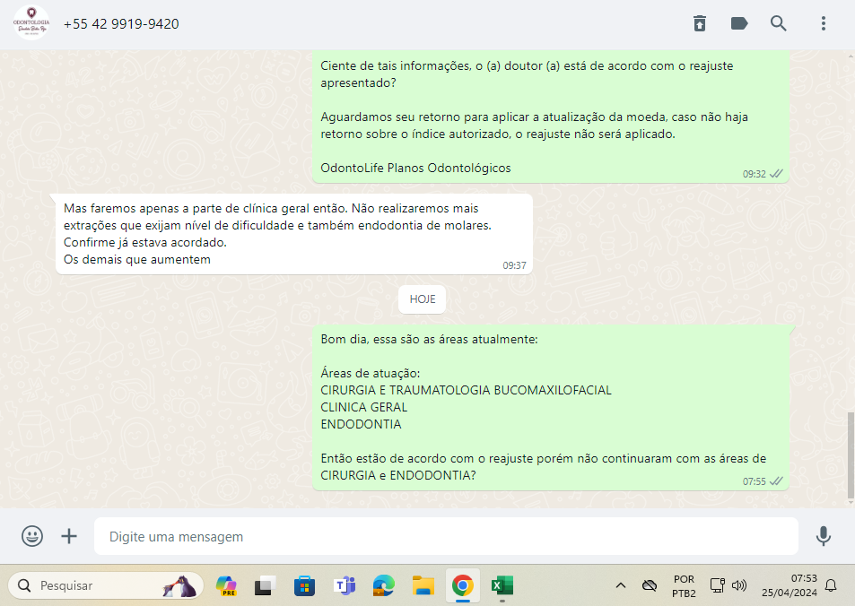855x606 pixels.
Task: Expand hidden system tray icons
Action: [621, 586]
